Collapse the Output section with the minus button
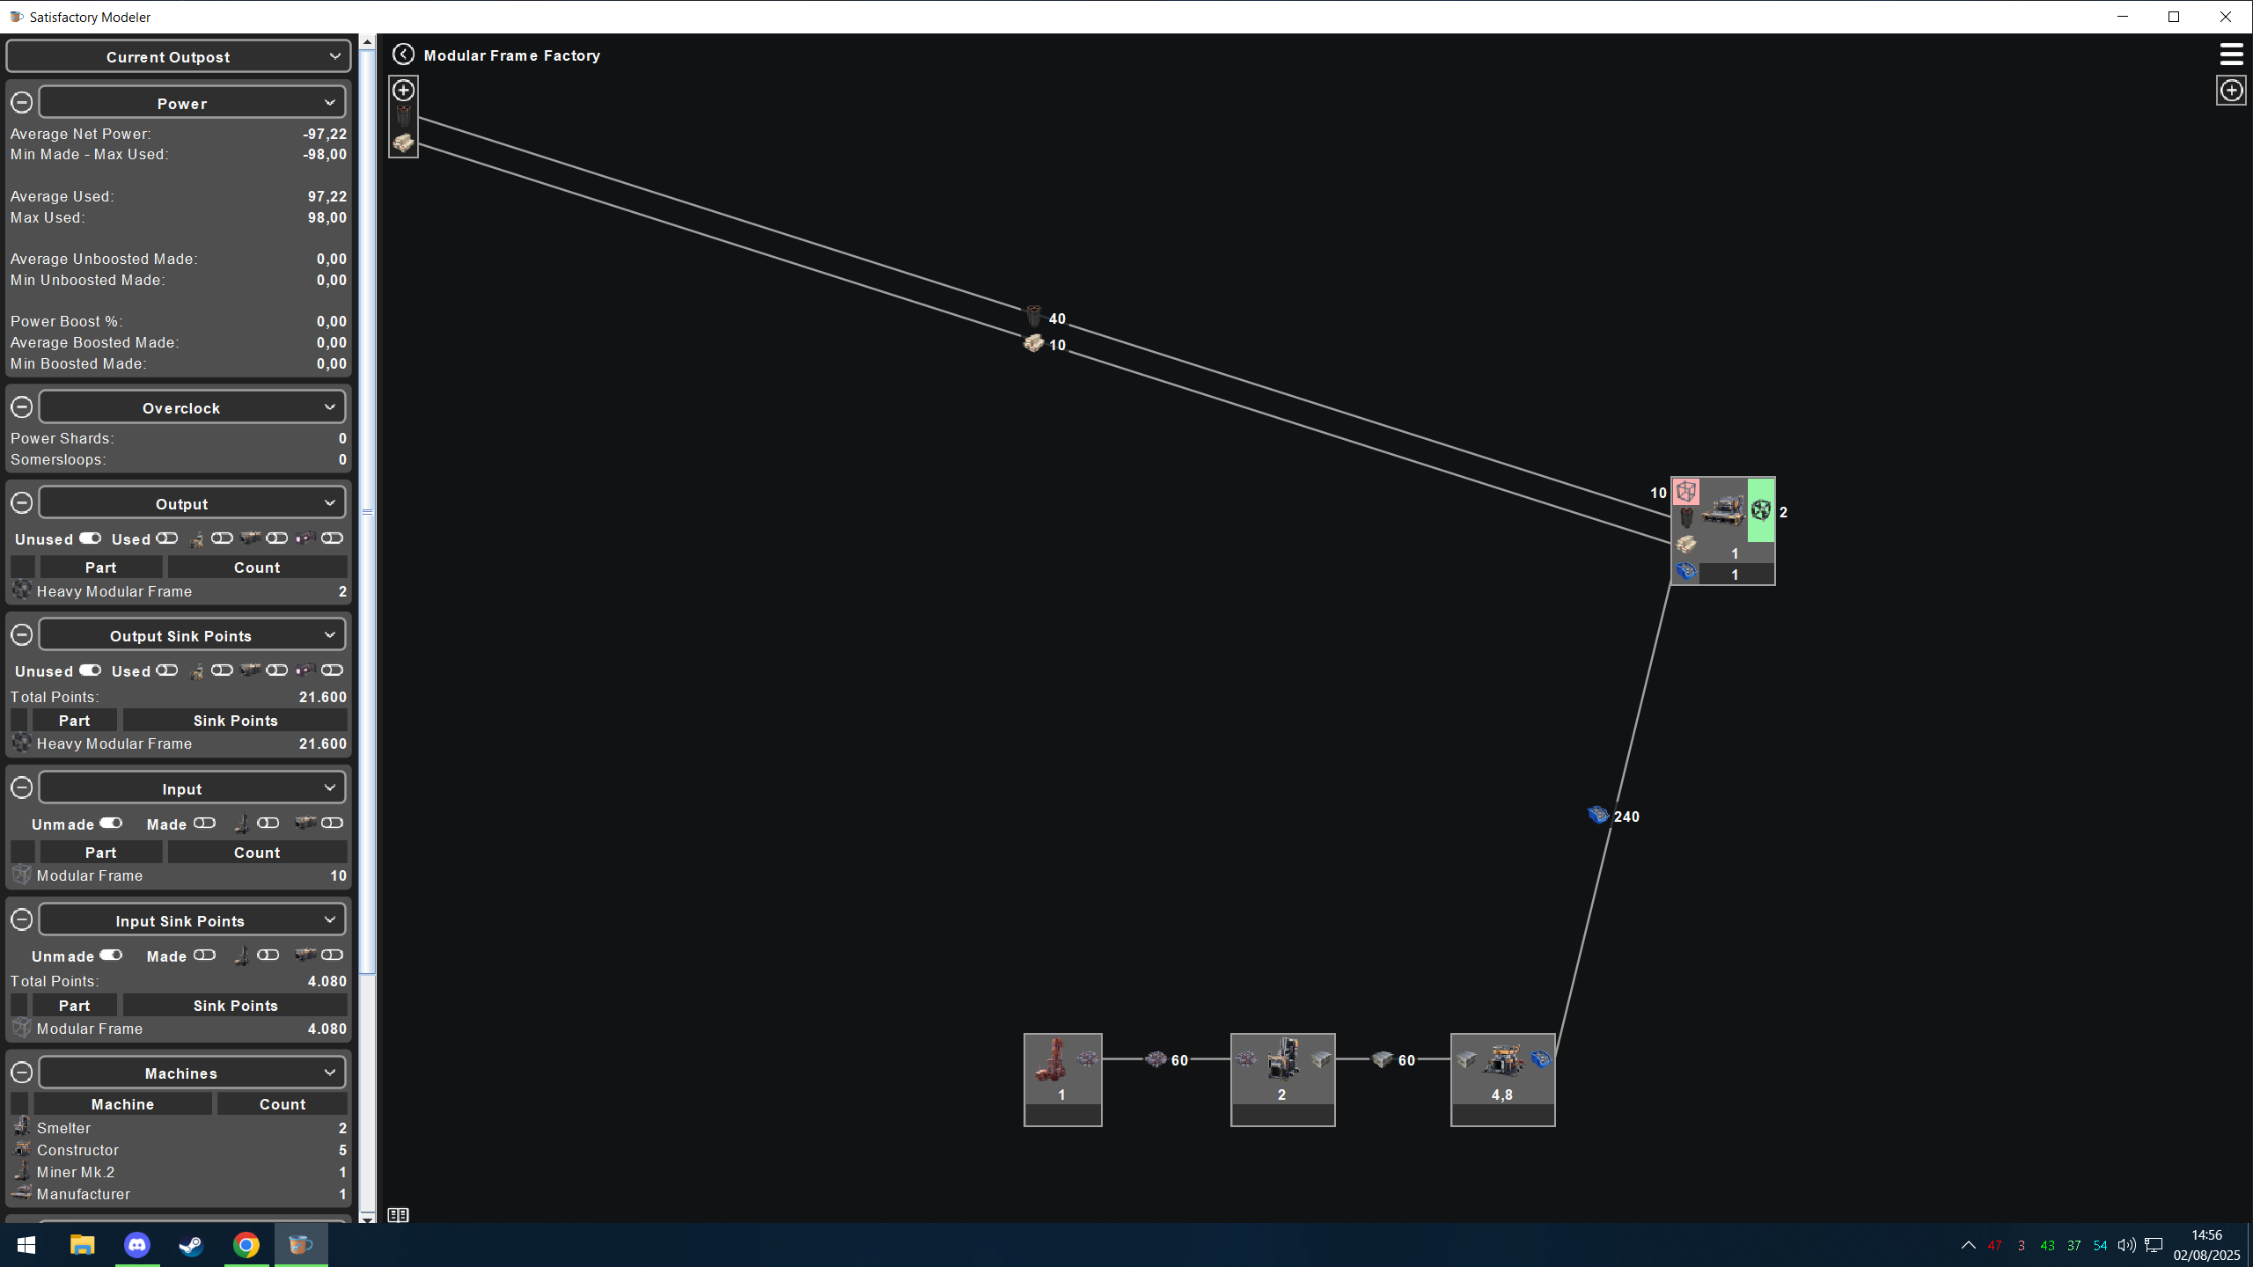This screenshot has height=1267, width=2253. pos(22,503)
